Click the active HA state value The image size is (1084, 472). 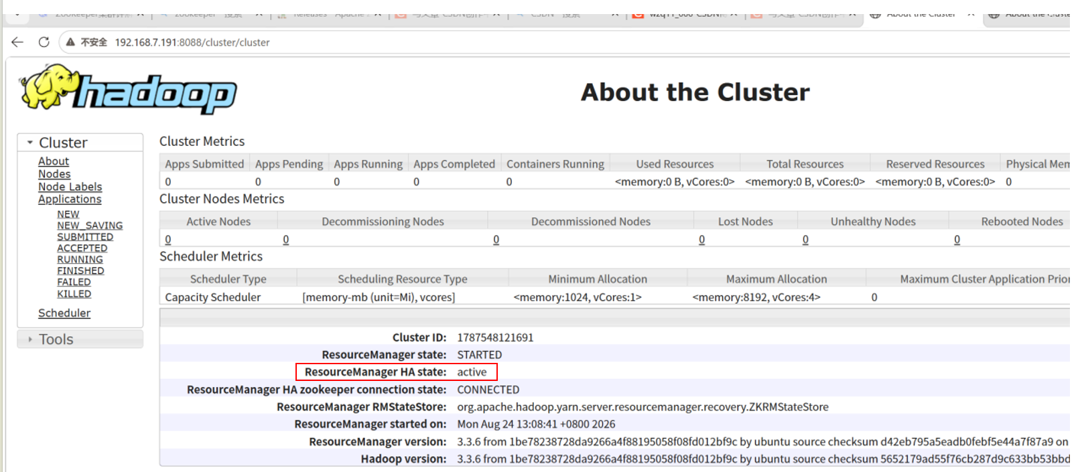[472, 372]
